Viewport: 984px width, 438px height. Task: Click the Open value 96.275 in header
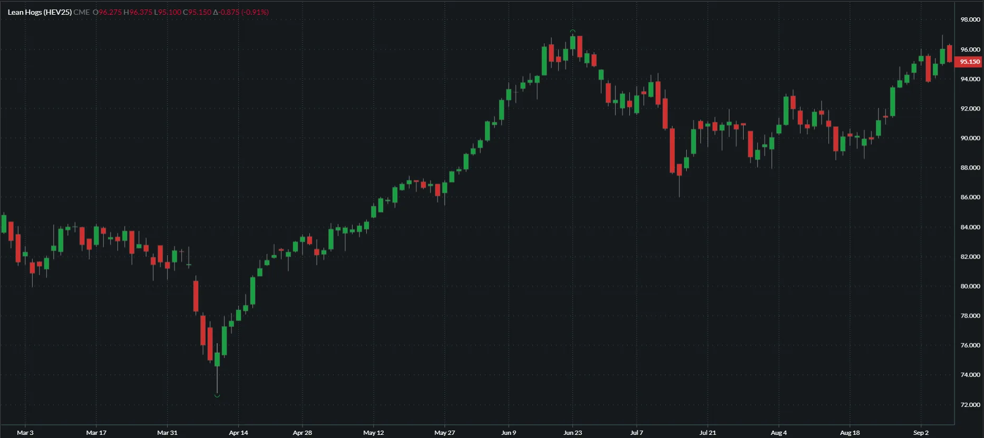click(110, 12)
